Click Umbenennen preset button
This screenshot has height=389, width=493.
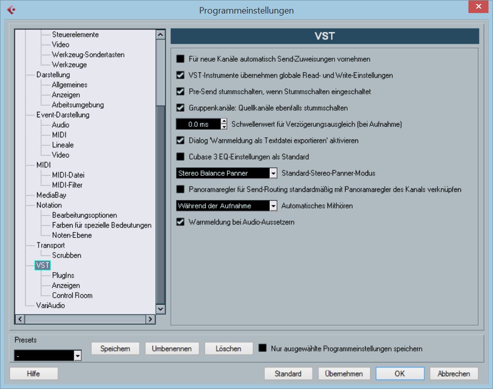(x=172, y=348)
